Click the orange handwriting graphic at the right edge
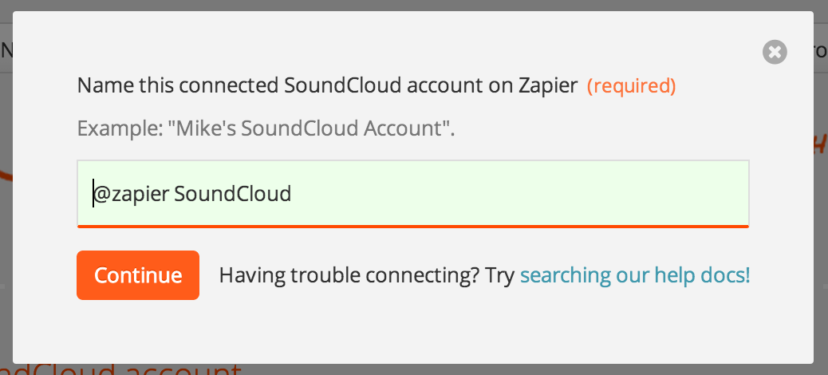The image size is (828, 375). point(821,143)
